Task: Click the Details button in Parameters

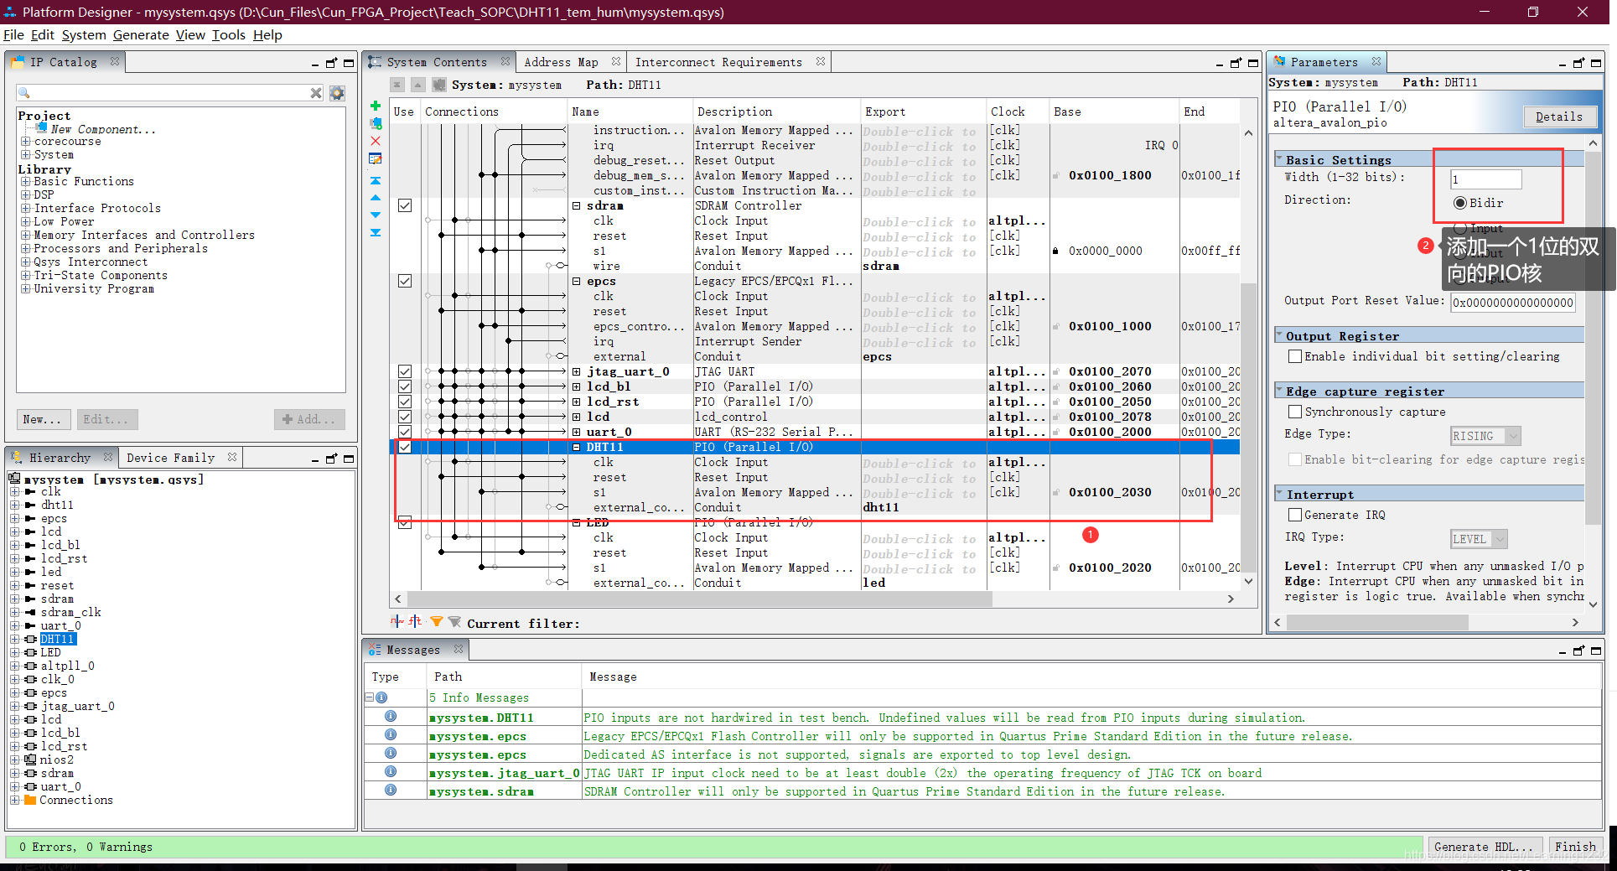Action: pyautogui.click(x=1558, y=117)
